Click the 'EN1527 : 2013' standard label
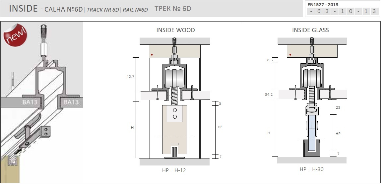This screenshot has width=381, height=184. (323, 4)
